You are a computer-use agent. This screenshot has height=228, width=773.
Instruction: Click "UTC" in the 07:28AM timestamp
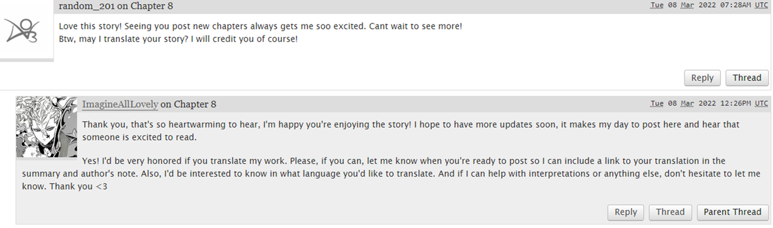[x=761, y=5]
